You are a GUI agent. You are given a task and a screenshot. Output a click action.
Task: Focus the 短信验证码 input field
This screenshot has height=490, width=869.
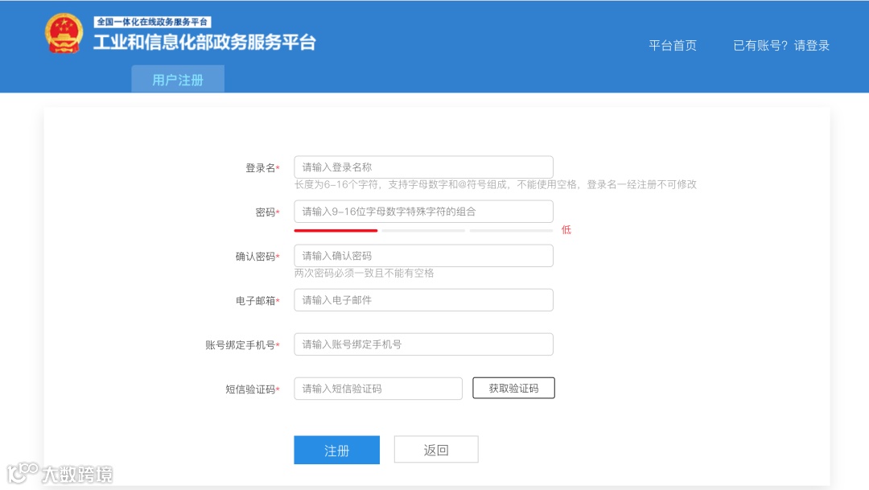[378, 389]
